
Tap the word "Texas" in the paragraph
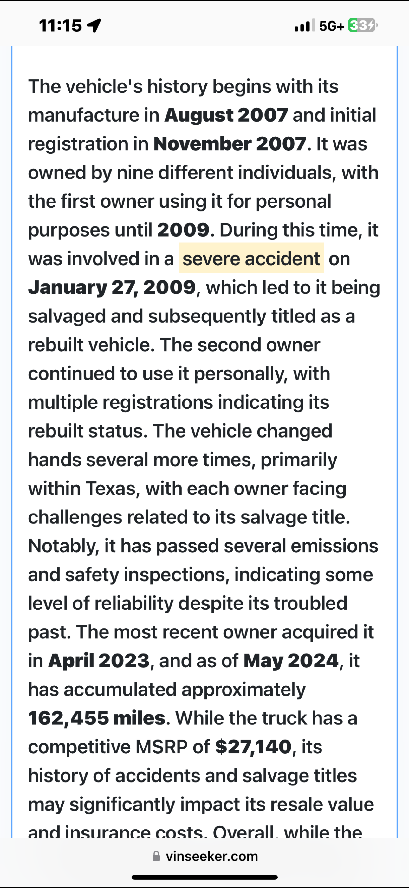pyautogui.click(x=111, y=488)
